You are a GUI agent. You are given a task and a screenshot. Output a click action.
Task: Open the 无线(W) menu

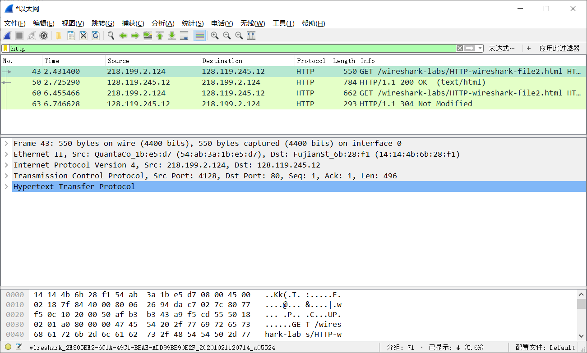(x=253, y=23)
